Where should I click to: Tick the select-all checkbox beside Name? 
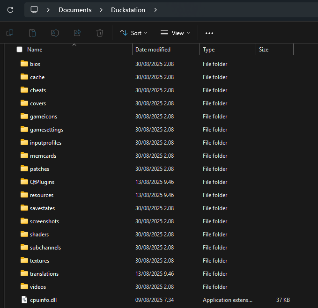[x=20, y=50]
